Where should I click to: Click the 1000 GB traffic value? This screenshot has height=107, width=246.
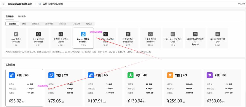coord(110,93)
